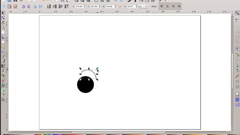Rotate selection 90 degrees counter-clockwise
Screen dimensions: 240x135
click(23, 6)
